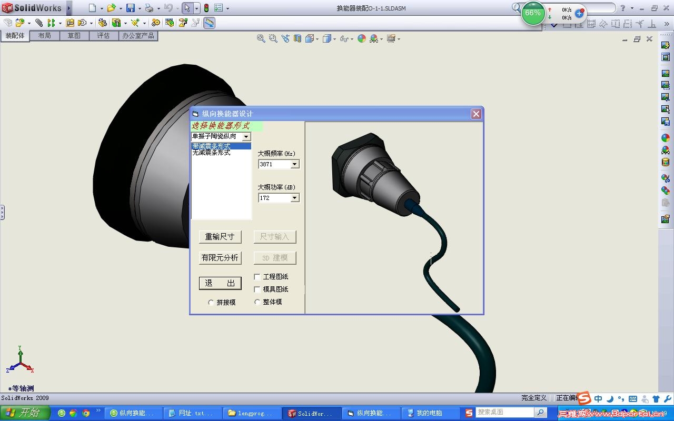Screen dimensions: 674x421
Task: Open the display style cube icon
Action: pyautogui.click(x=327, y=38)
